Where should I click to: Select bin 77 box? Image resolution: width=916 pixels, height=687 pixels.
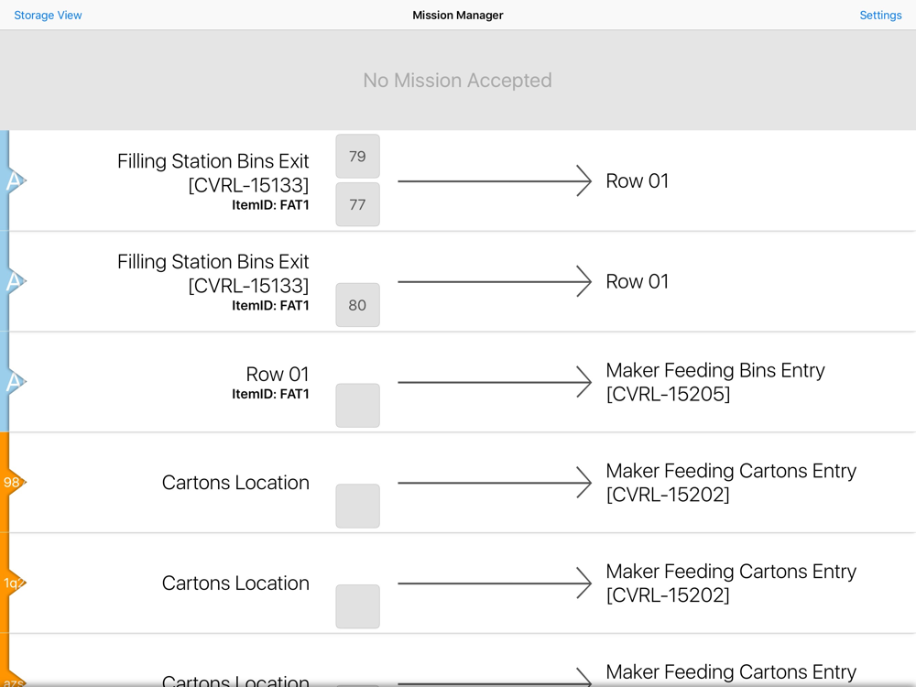coord(357,204)
